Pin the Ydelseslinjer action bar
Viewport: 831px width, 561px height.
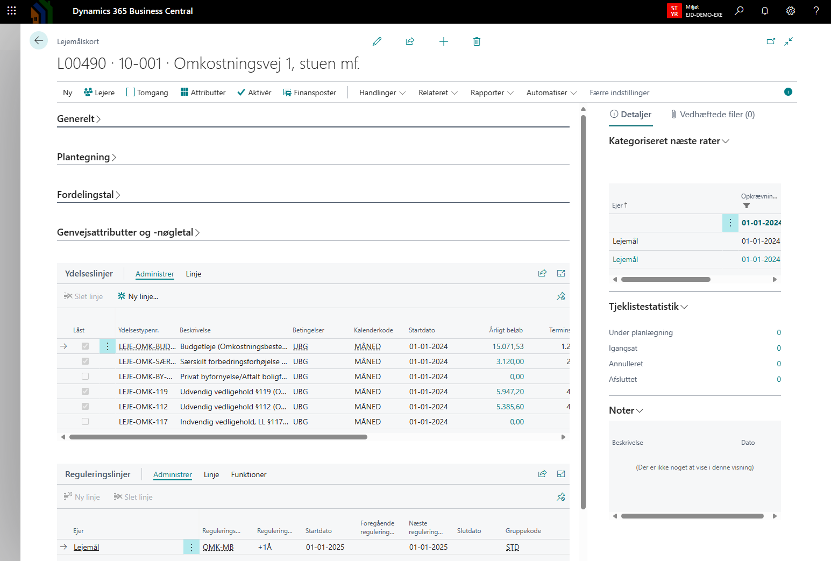(x=561, y=296)
